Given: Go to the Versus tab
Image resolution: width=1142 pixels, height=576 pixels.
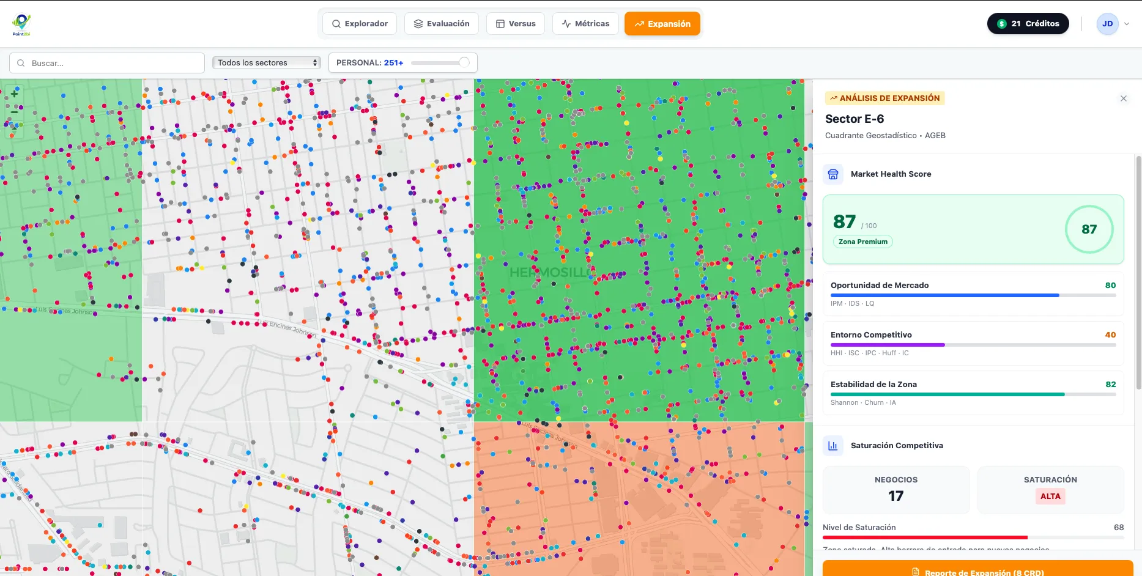Looking at the screenshot, I should pos(516,24).
